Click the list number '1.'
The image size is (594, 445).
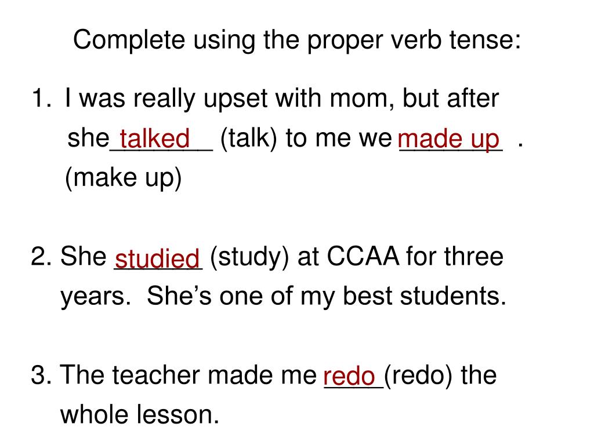click(x=42, y=98)
